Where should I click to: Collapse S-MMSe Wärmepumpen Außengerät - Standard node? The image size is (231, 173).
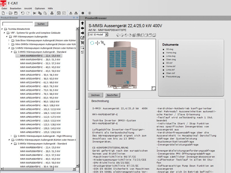point(12,143)
